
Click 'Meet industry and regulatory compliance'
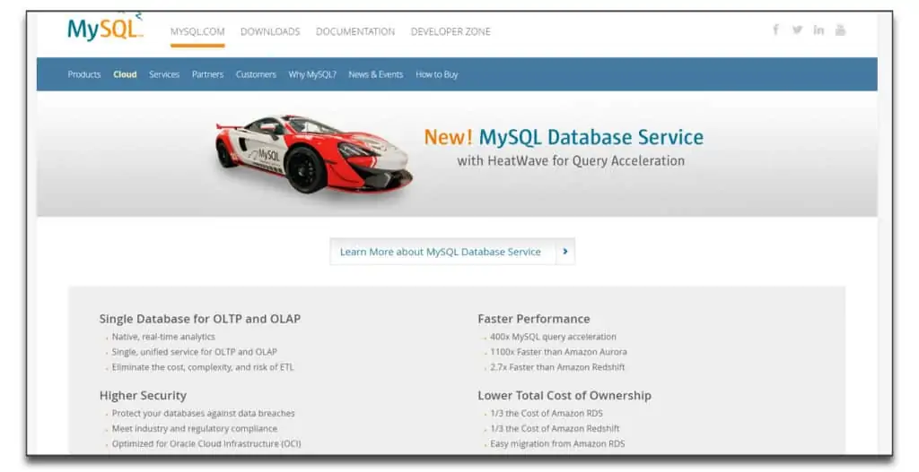tap(195, 429)
